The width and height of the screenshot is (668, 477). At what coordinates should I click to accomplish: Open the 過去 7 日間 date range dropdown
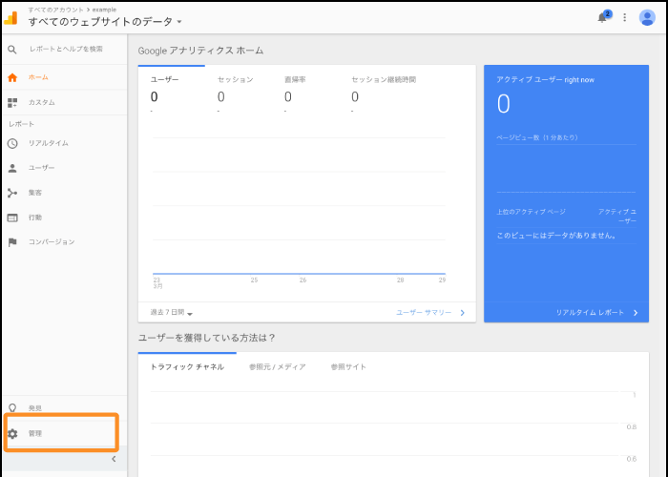tap(171, 313)
